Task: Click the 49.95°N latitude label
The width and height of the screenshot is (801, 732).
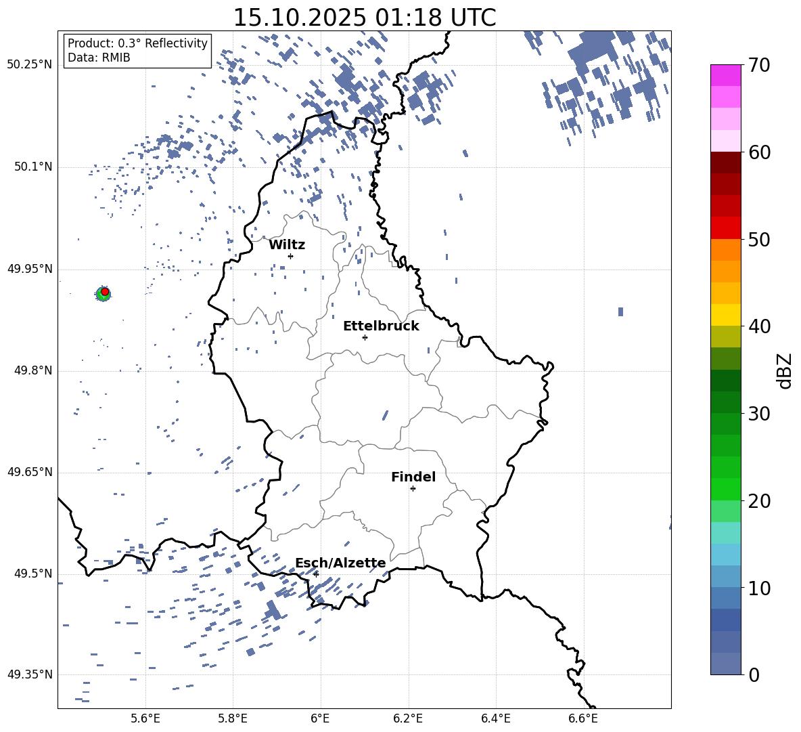Action: tap(30, 269)
